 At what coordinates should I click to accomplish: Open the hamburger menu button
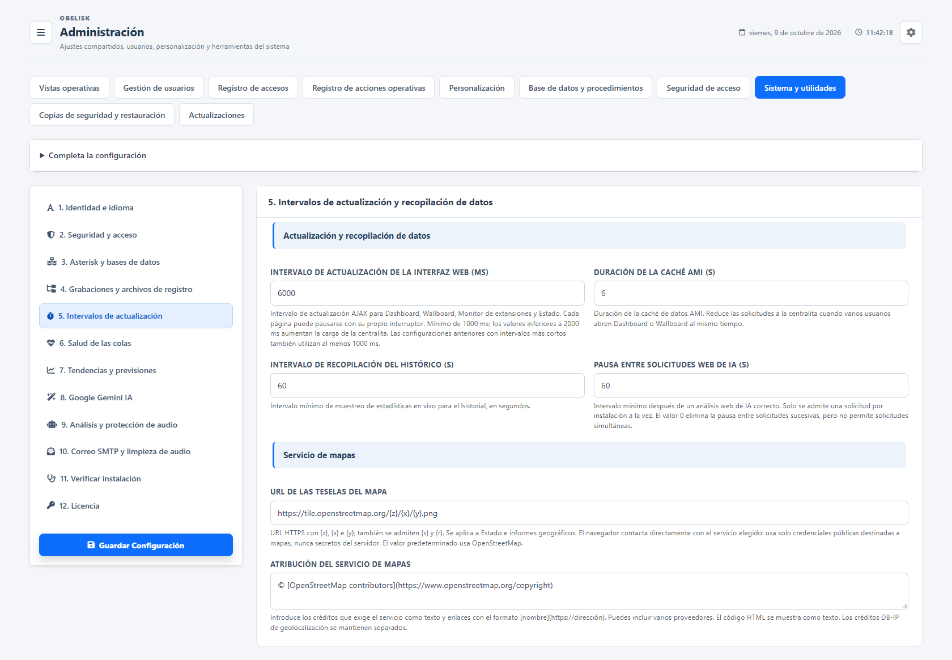tap(41, 32)
